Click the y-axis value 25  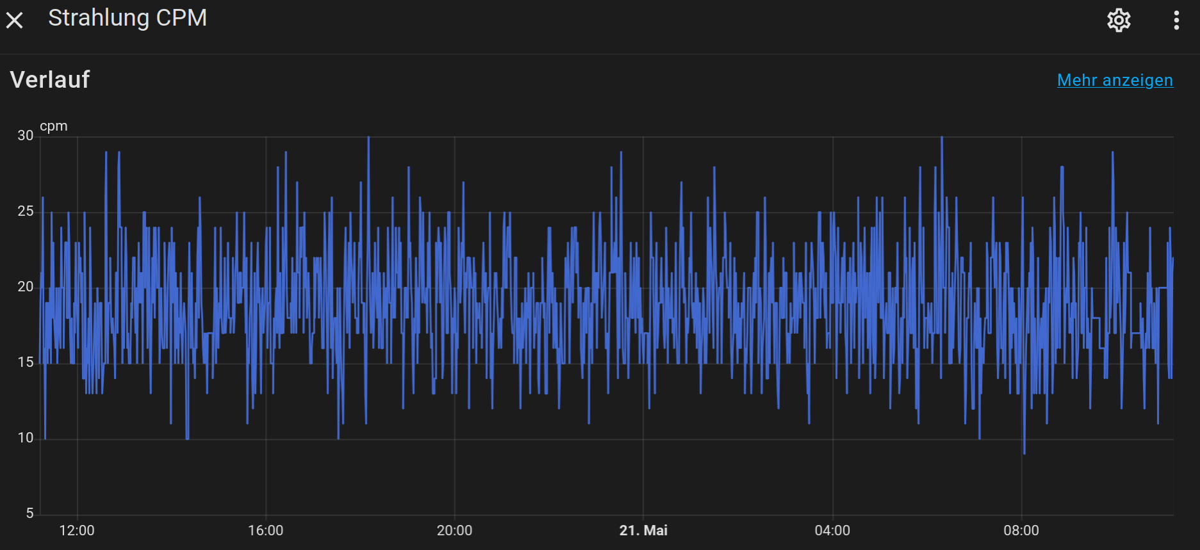[26, 211]
